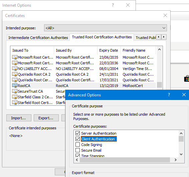Screen dimensions: 189x177
Task: Show more tabs with right tab arrow
Action: point(164,37)
